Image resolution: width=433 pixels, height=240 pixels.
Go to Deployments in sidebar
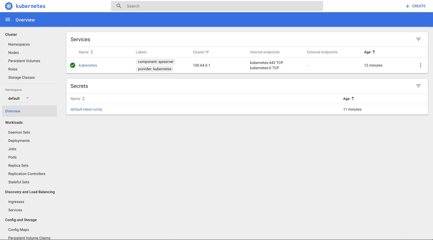(19, 141)
